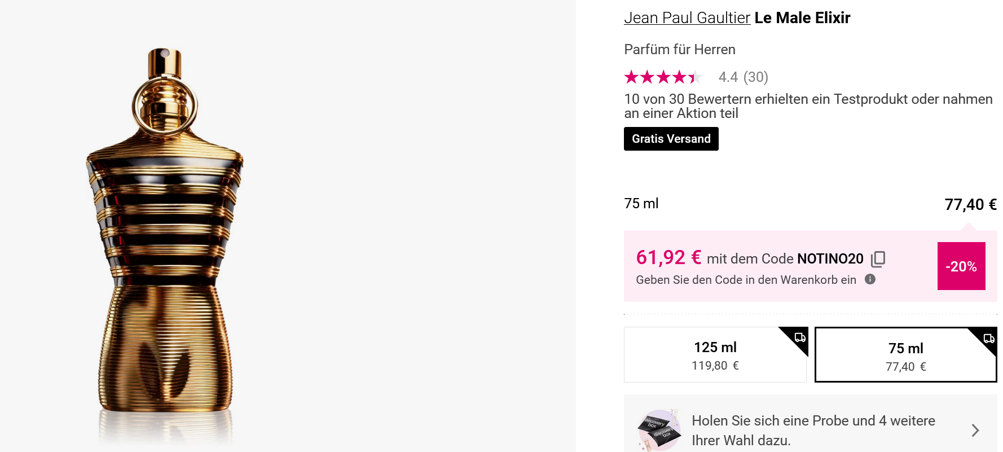Click the NOTINO20 code text
1003x452 pixels.
830,259
